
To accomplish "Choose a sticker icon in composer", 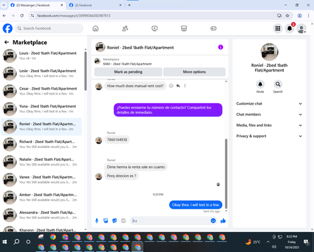I will click(114, 221).
